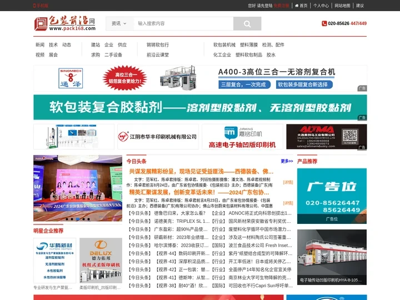400x300 pixels.
Task: Open the 资讯 search category dropdown
Action: pyautogui.click(x=119, y=23)
